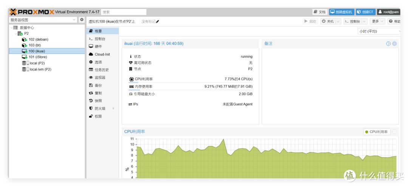Click the "7.73%的4 CPU(s)" value

238,79
